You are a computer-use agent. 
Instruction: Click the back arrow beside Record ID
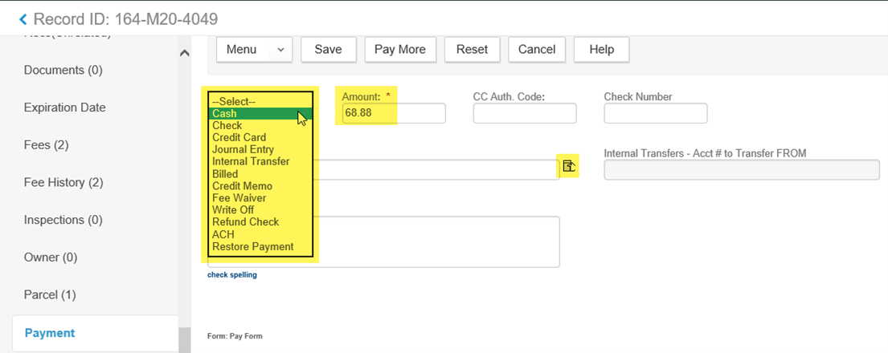[23, 18]
